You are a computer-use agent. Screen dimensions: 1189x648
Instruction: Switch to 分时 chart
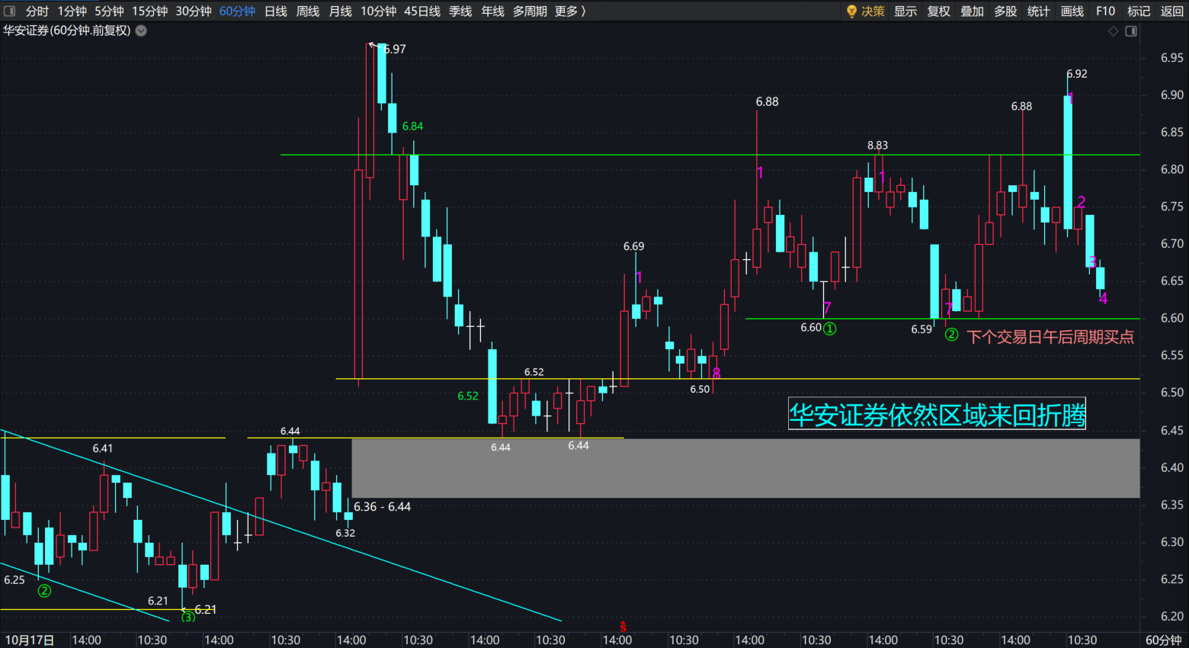(x=37, y=11)
